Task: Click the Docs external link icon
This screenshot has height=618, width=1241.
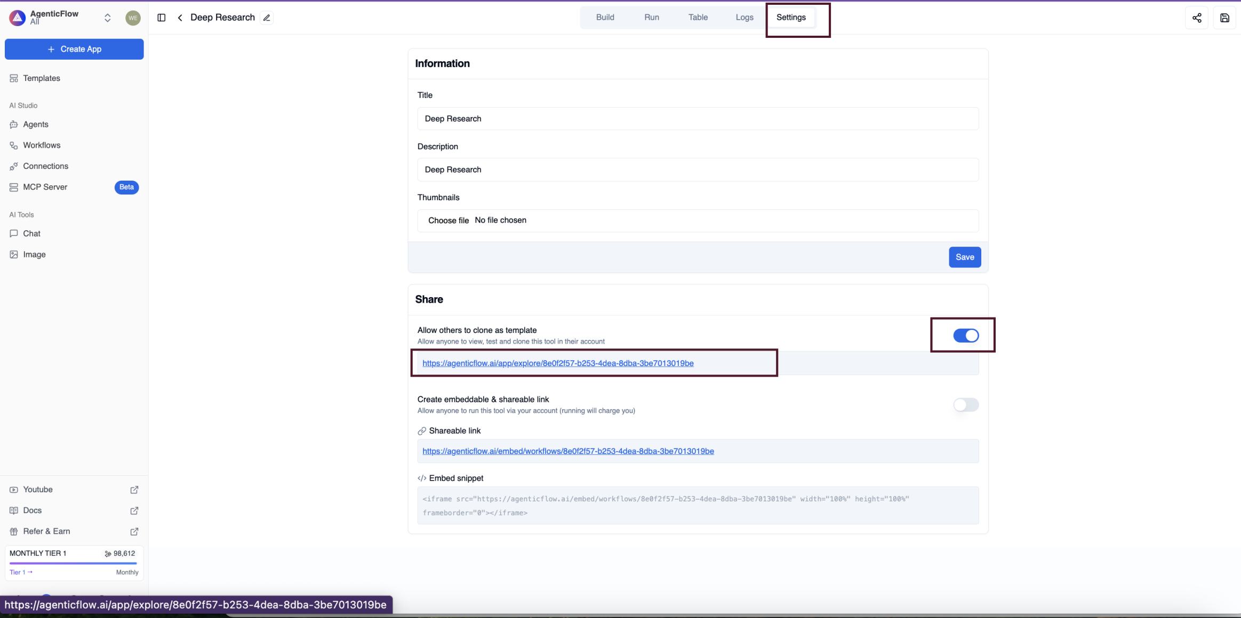Action: point(134,510)
